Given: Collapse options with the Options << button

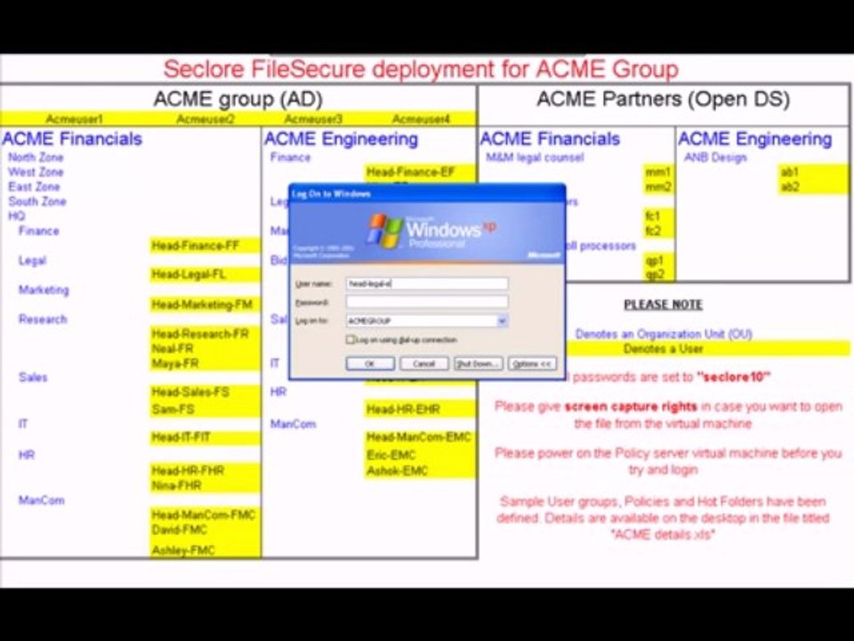Looking at the screenshot, I should tap(532, 363).
